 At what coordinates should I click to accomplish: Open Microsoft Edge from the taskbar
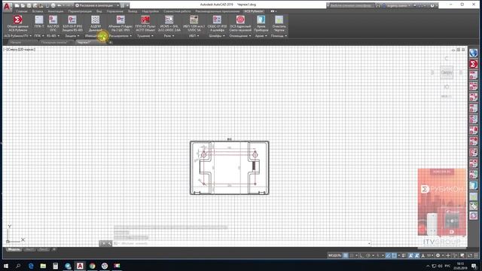tap(31, 266)
